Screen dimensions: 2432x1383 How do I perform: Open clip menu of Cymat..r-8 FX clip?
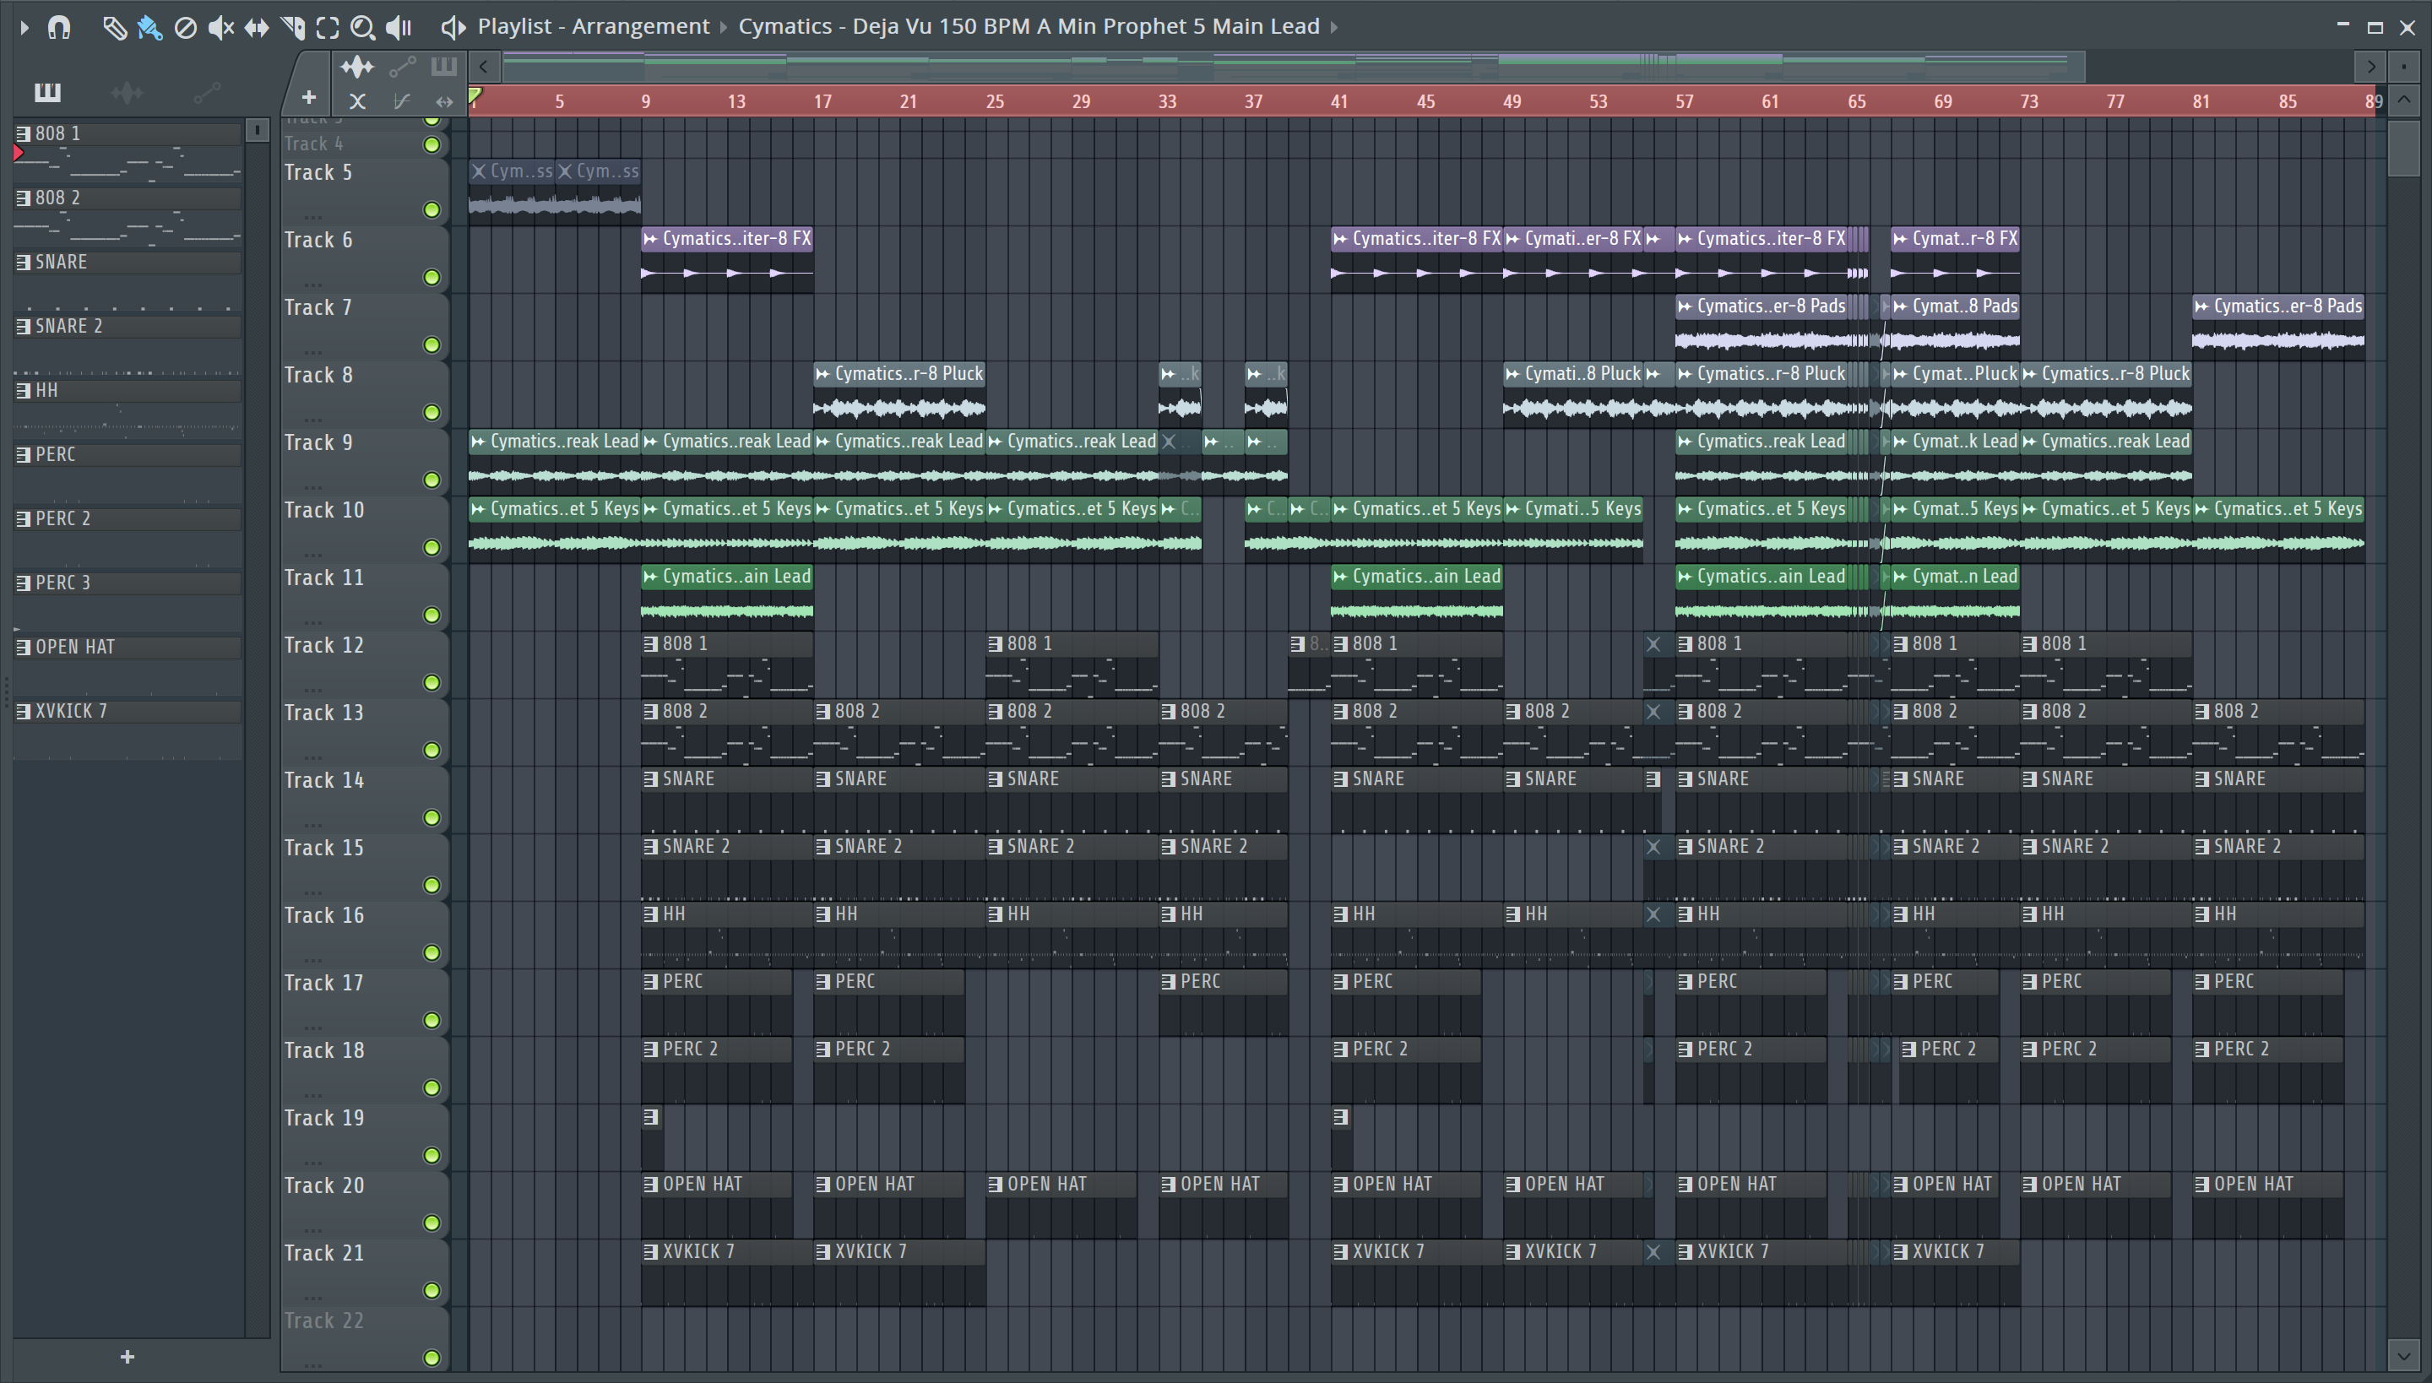tap(1900, 240)
